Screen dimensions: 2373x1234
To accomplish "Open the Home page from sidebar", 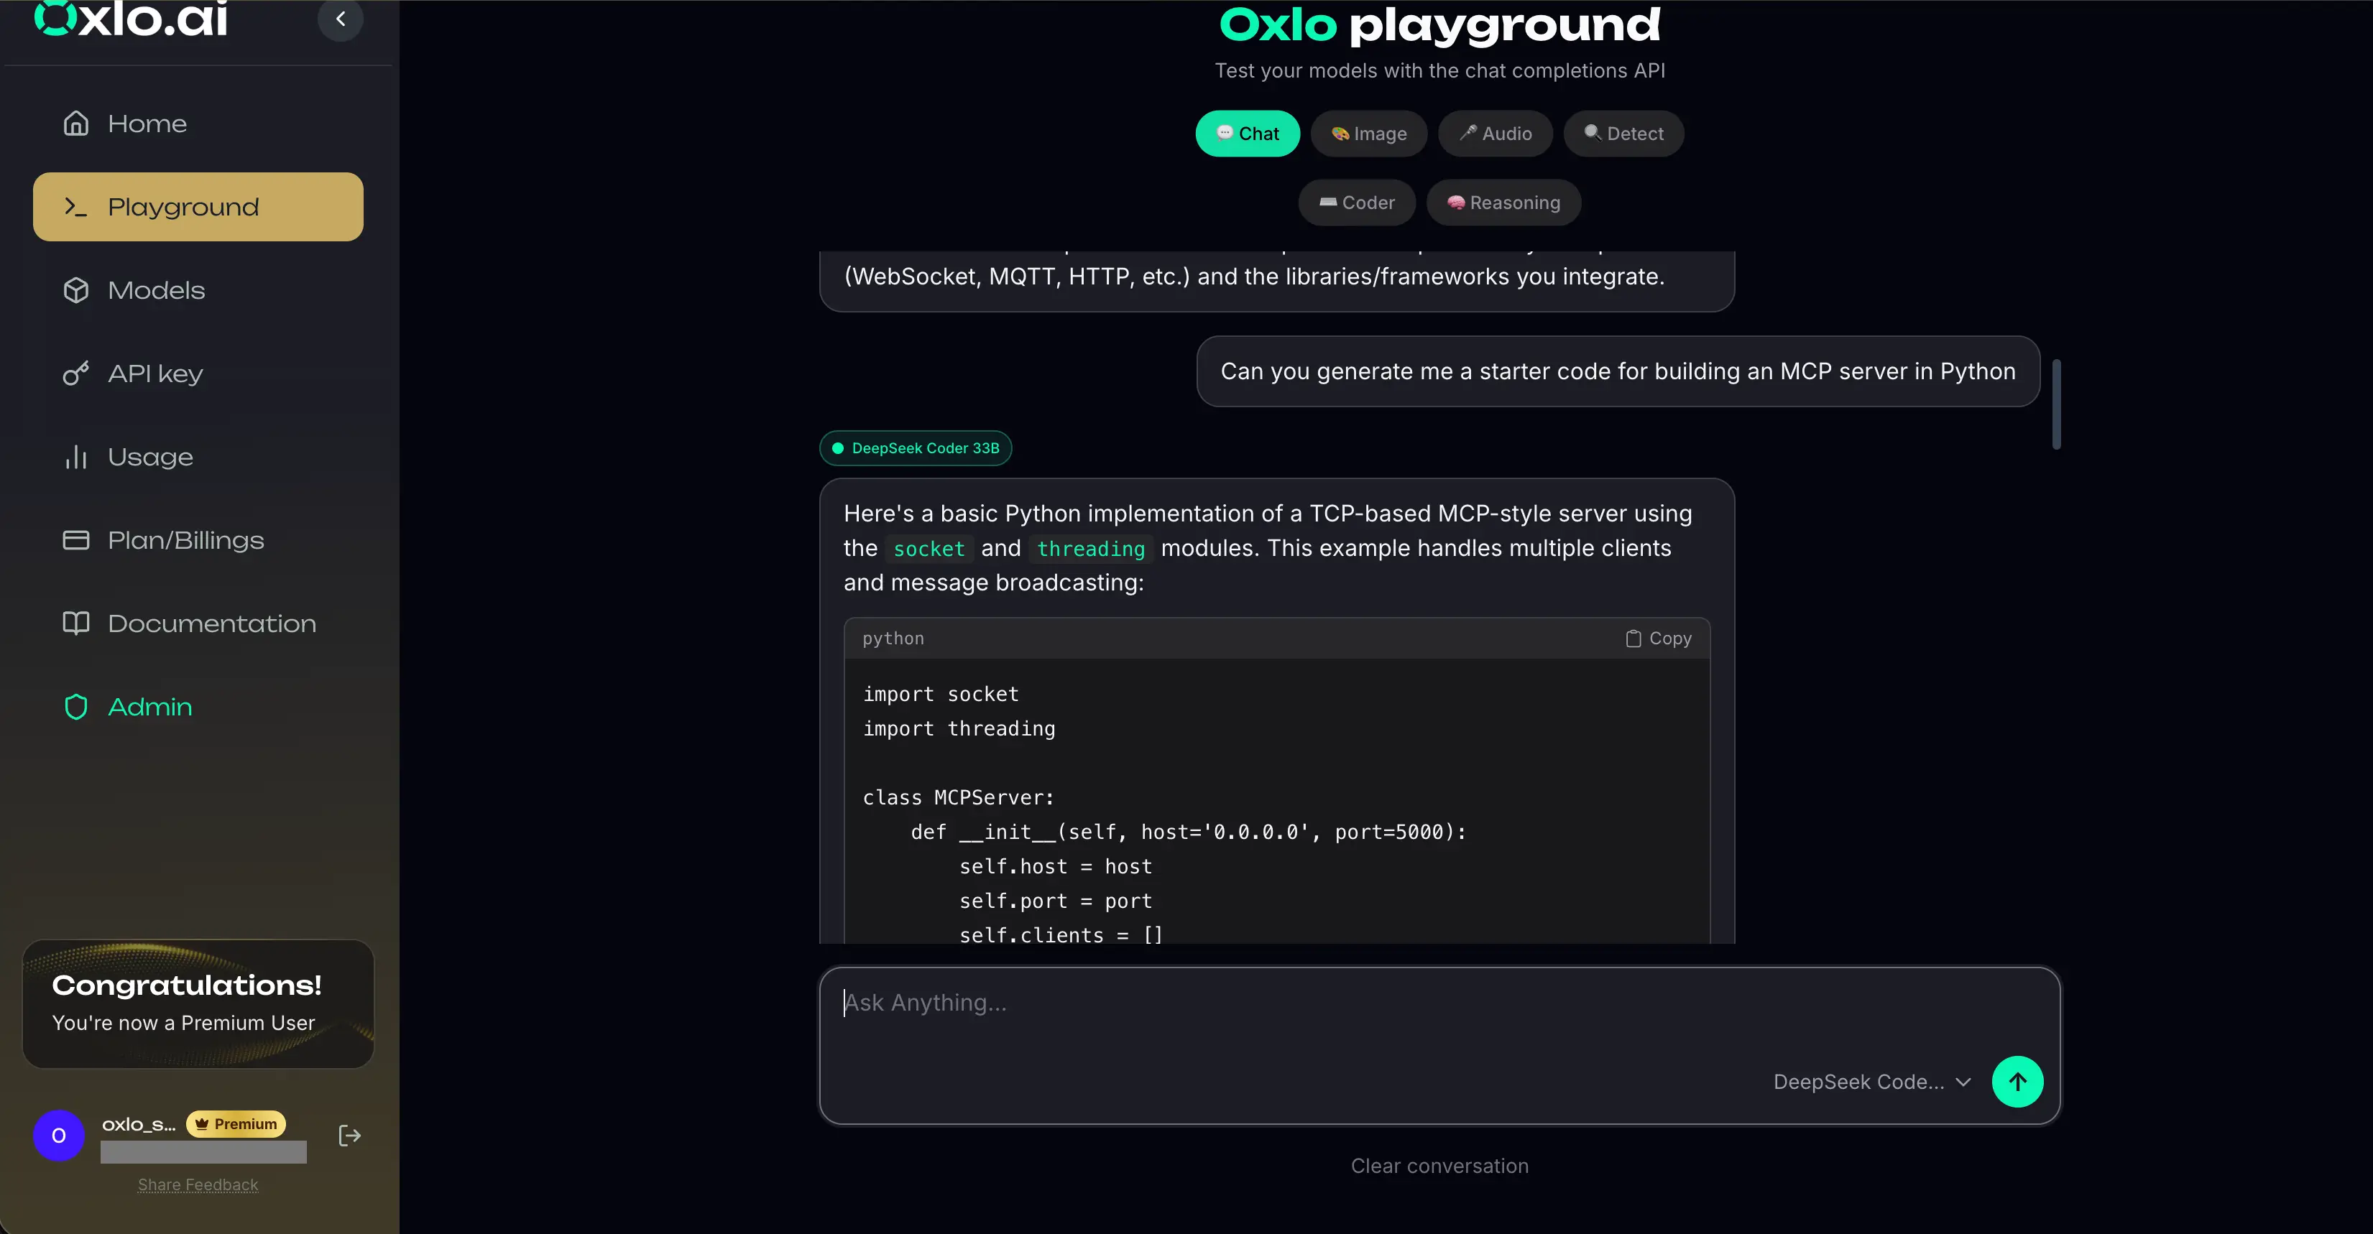I will [x=147, y=123].
